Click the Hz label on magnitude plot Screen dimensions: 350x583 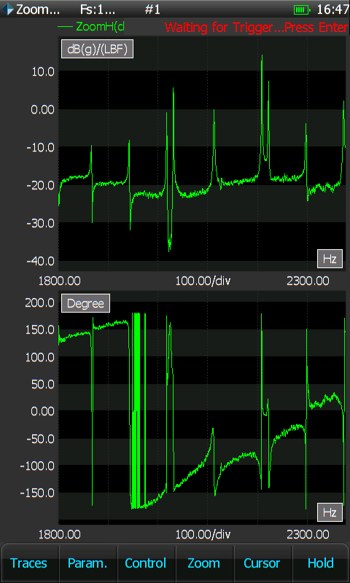pyautogui.click(x=330, y=259)
